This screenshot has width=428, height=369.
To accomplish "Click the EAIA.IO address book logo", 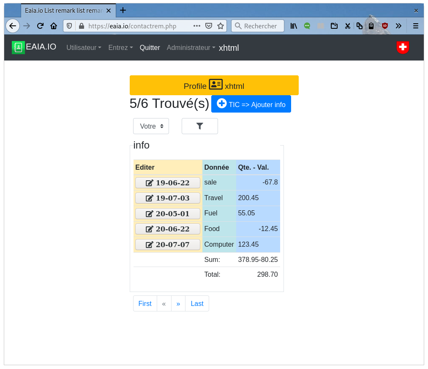I will [18, 47].
